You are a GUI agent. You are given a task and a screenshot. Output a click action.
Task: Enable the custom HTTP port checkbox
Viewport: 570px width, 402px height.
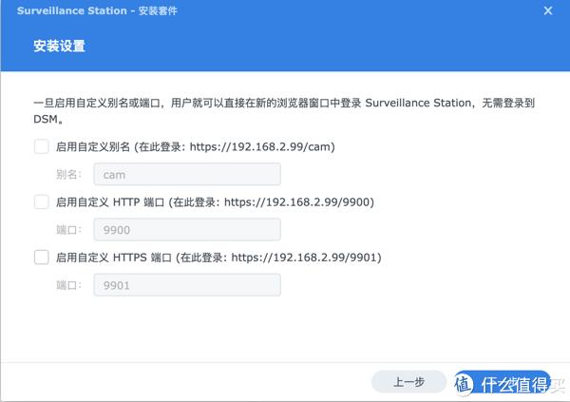tap(42, 201)
